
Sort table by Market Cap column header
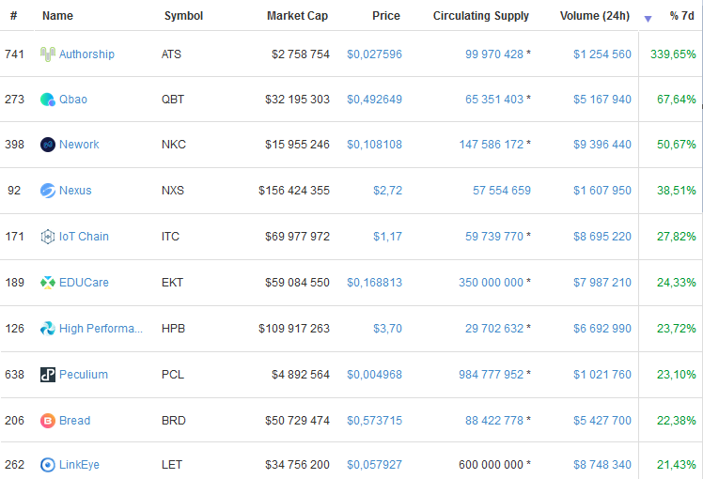click(297, 16)
